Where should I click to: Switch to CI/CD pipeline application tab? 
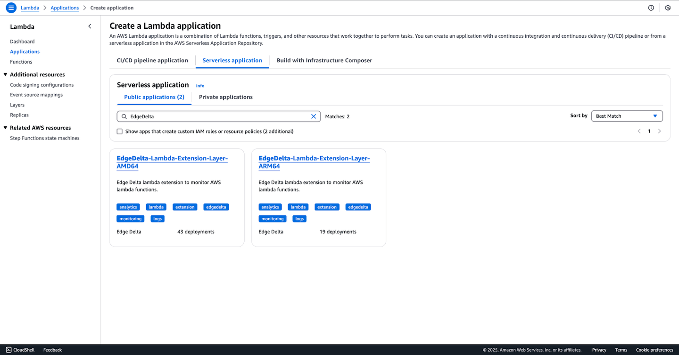pos(152,60)
